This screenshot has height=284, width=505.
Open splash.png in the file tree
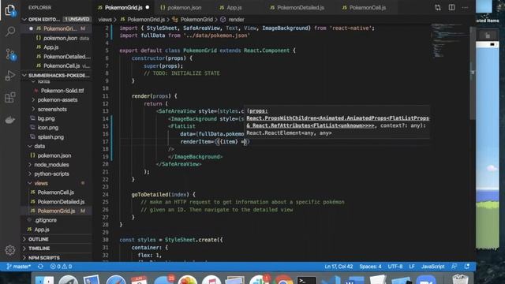click(50, 136)
